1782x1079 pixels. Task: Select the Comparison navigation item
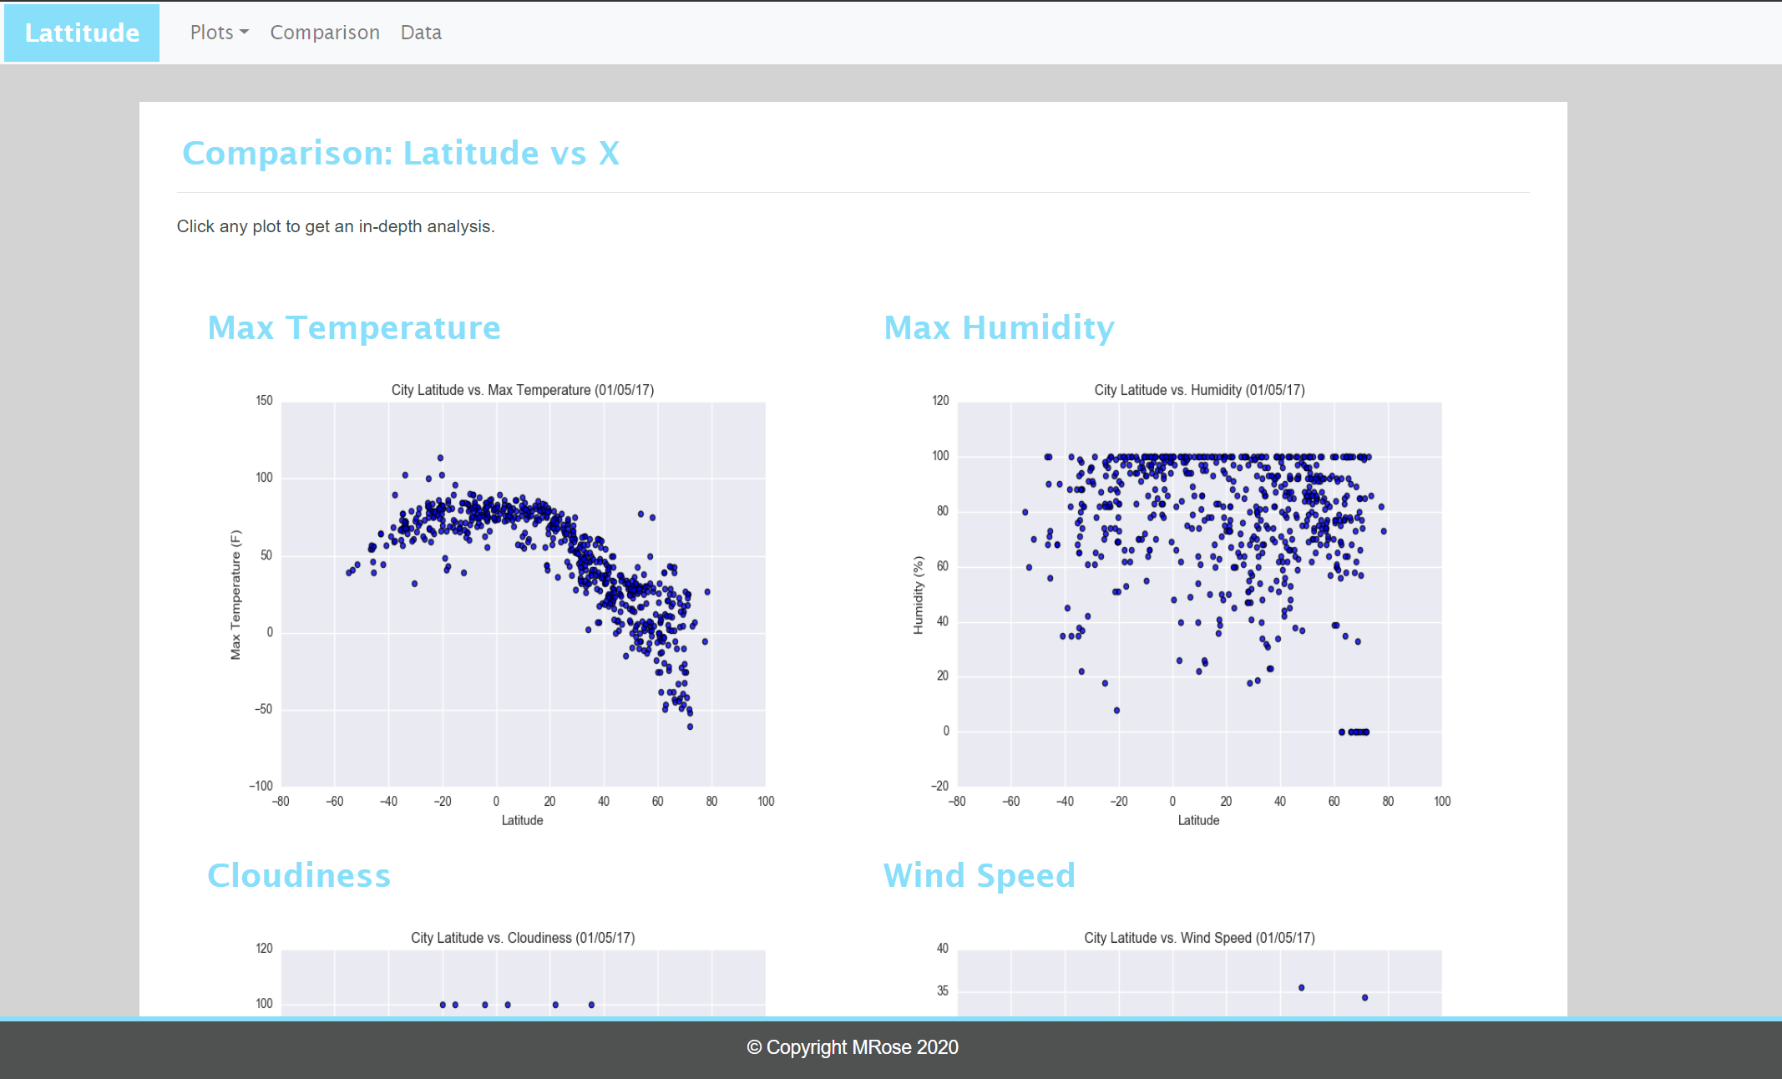[x=324, y=33]
